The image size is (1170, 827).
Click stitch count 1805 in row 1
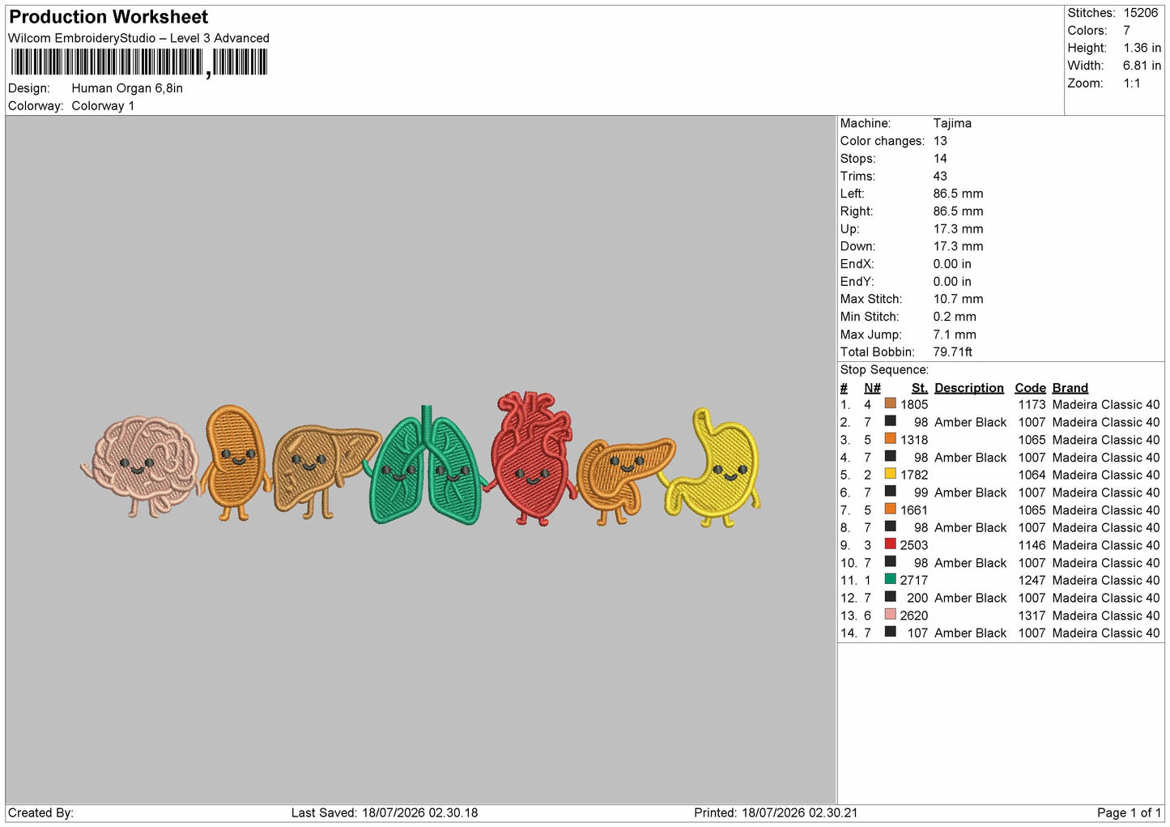914,404
